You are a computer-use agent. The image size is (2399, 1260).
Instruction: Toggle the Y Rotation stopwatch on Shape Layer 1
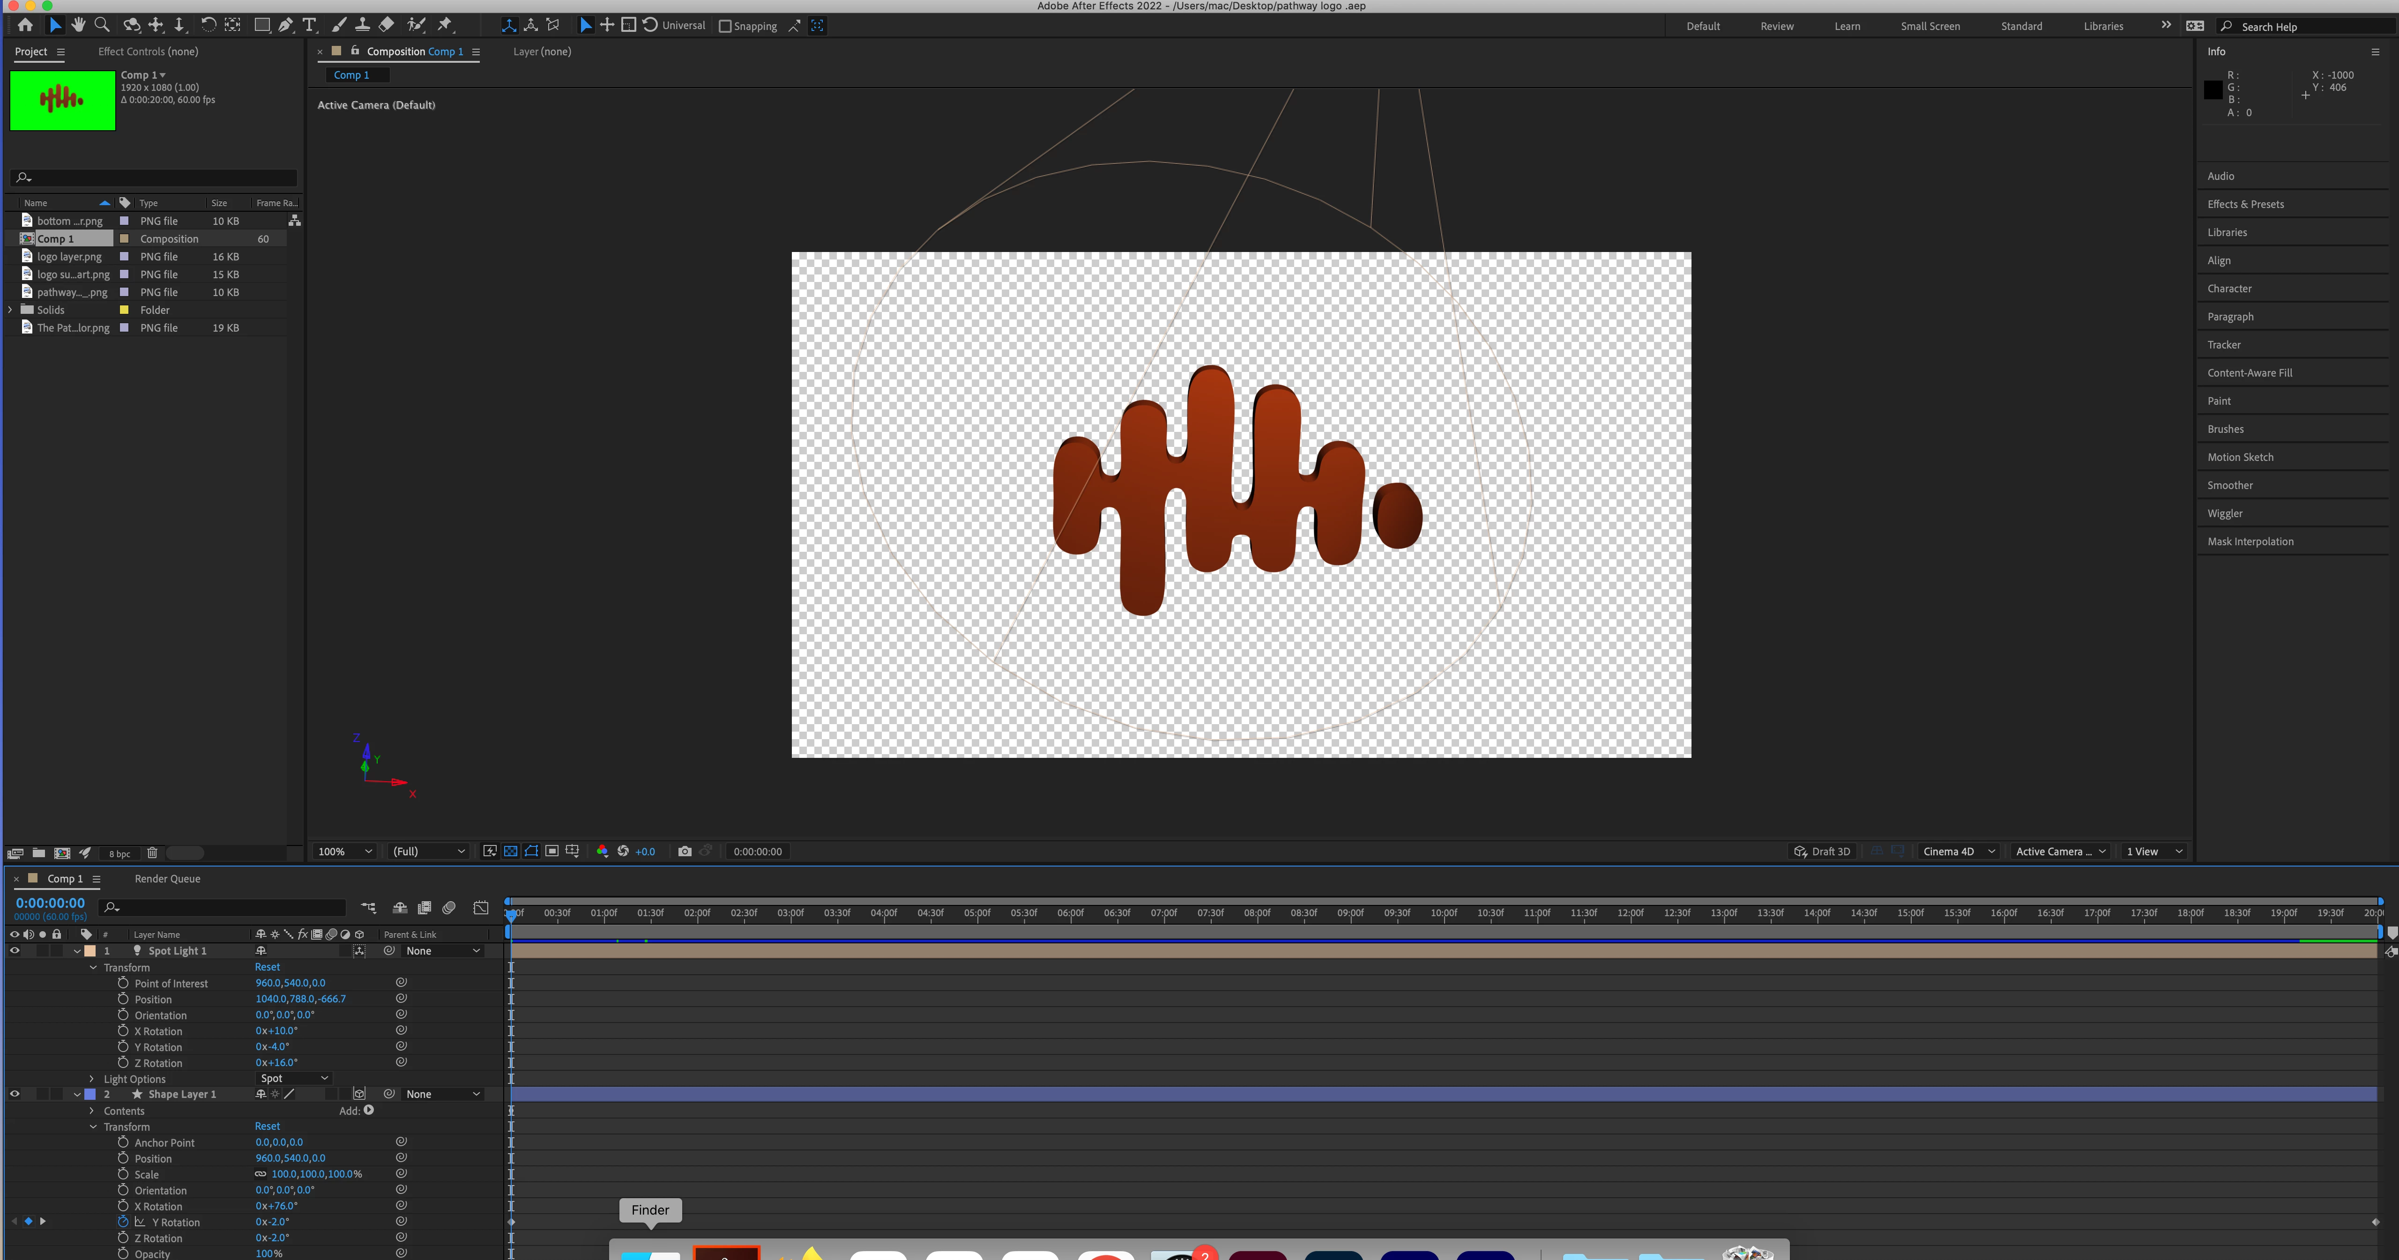tap(123, 1222)
